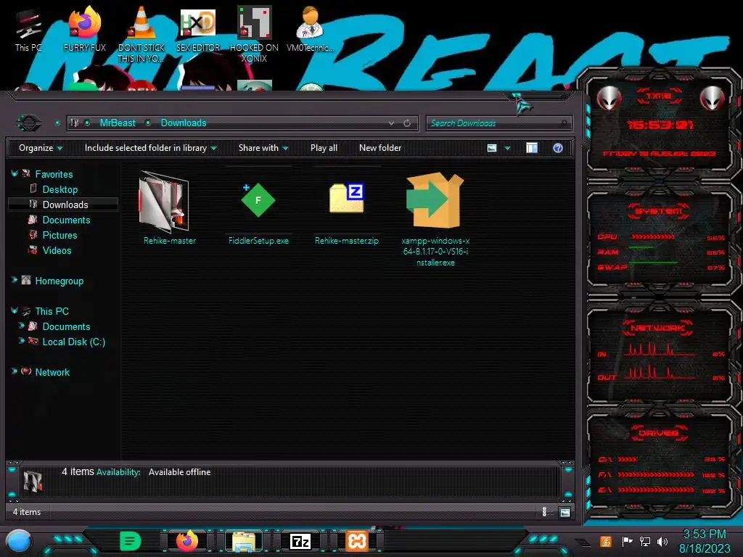Open the Organize menu

point(41,148)
